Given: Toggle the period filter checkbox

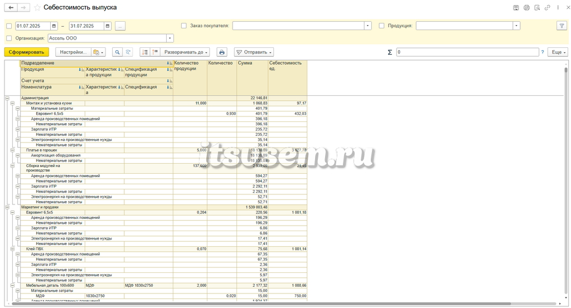Looking at the screenshot, I should tap(9, 26).
